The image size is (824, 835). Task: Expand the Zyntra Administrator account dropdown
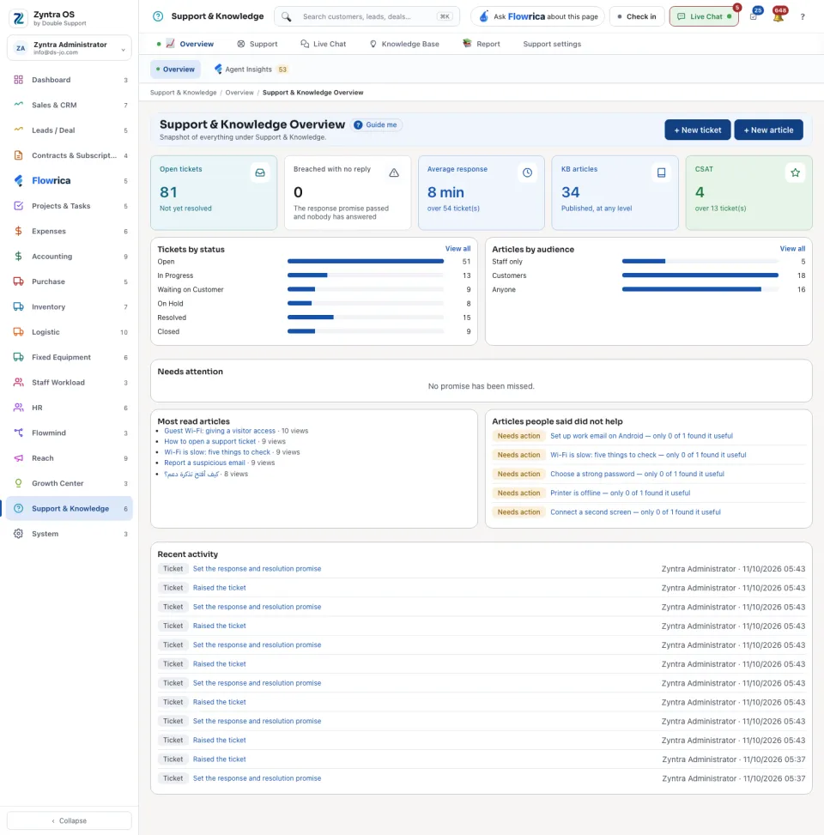pyautogui.click(x=70, y=48)
